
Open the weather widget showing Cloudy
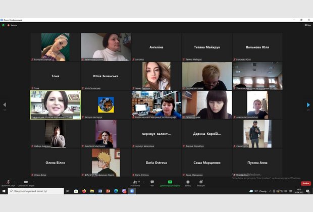point(258,191)
